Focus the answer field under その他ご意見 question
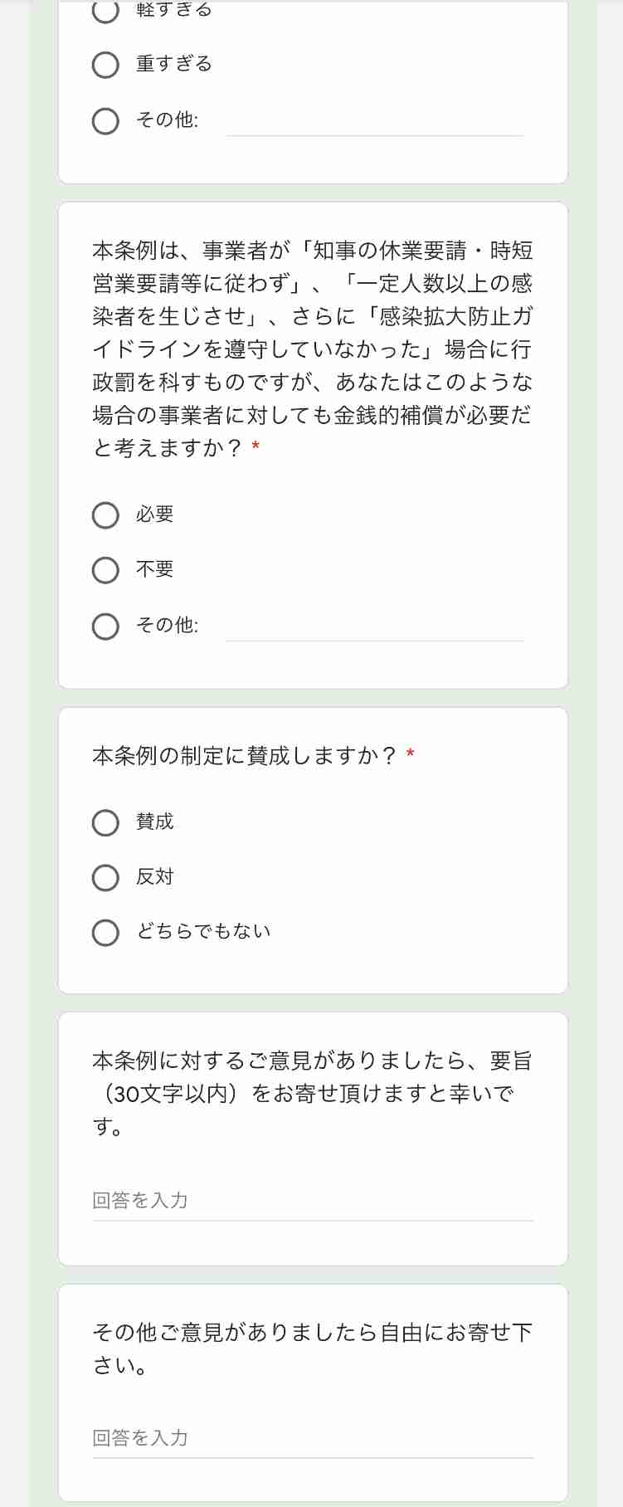This screenshot has height=1507, width=623. point(313,1438)
